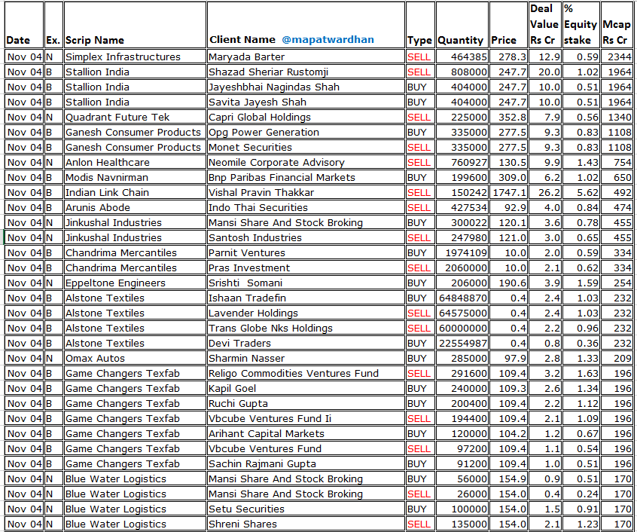This screenshot has height=532, width=637.
Task: Click the Ishaan Tradefin cell
Action: click(x=306, y=298)
